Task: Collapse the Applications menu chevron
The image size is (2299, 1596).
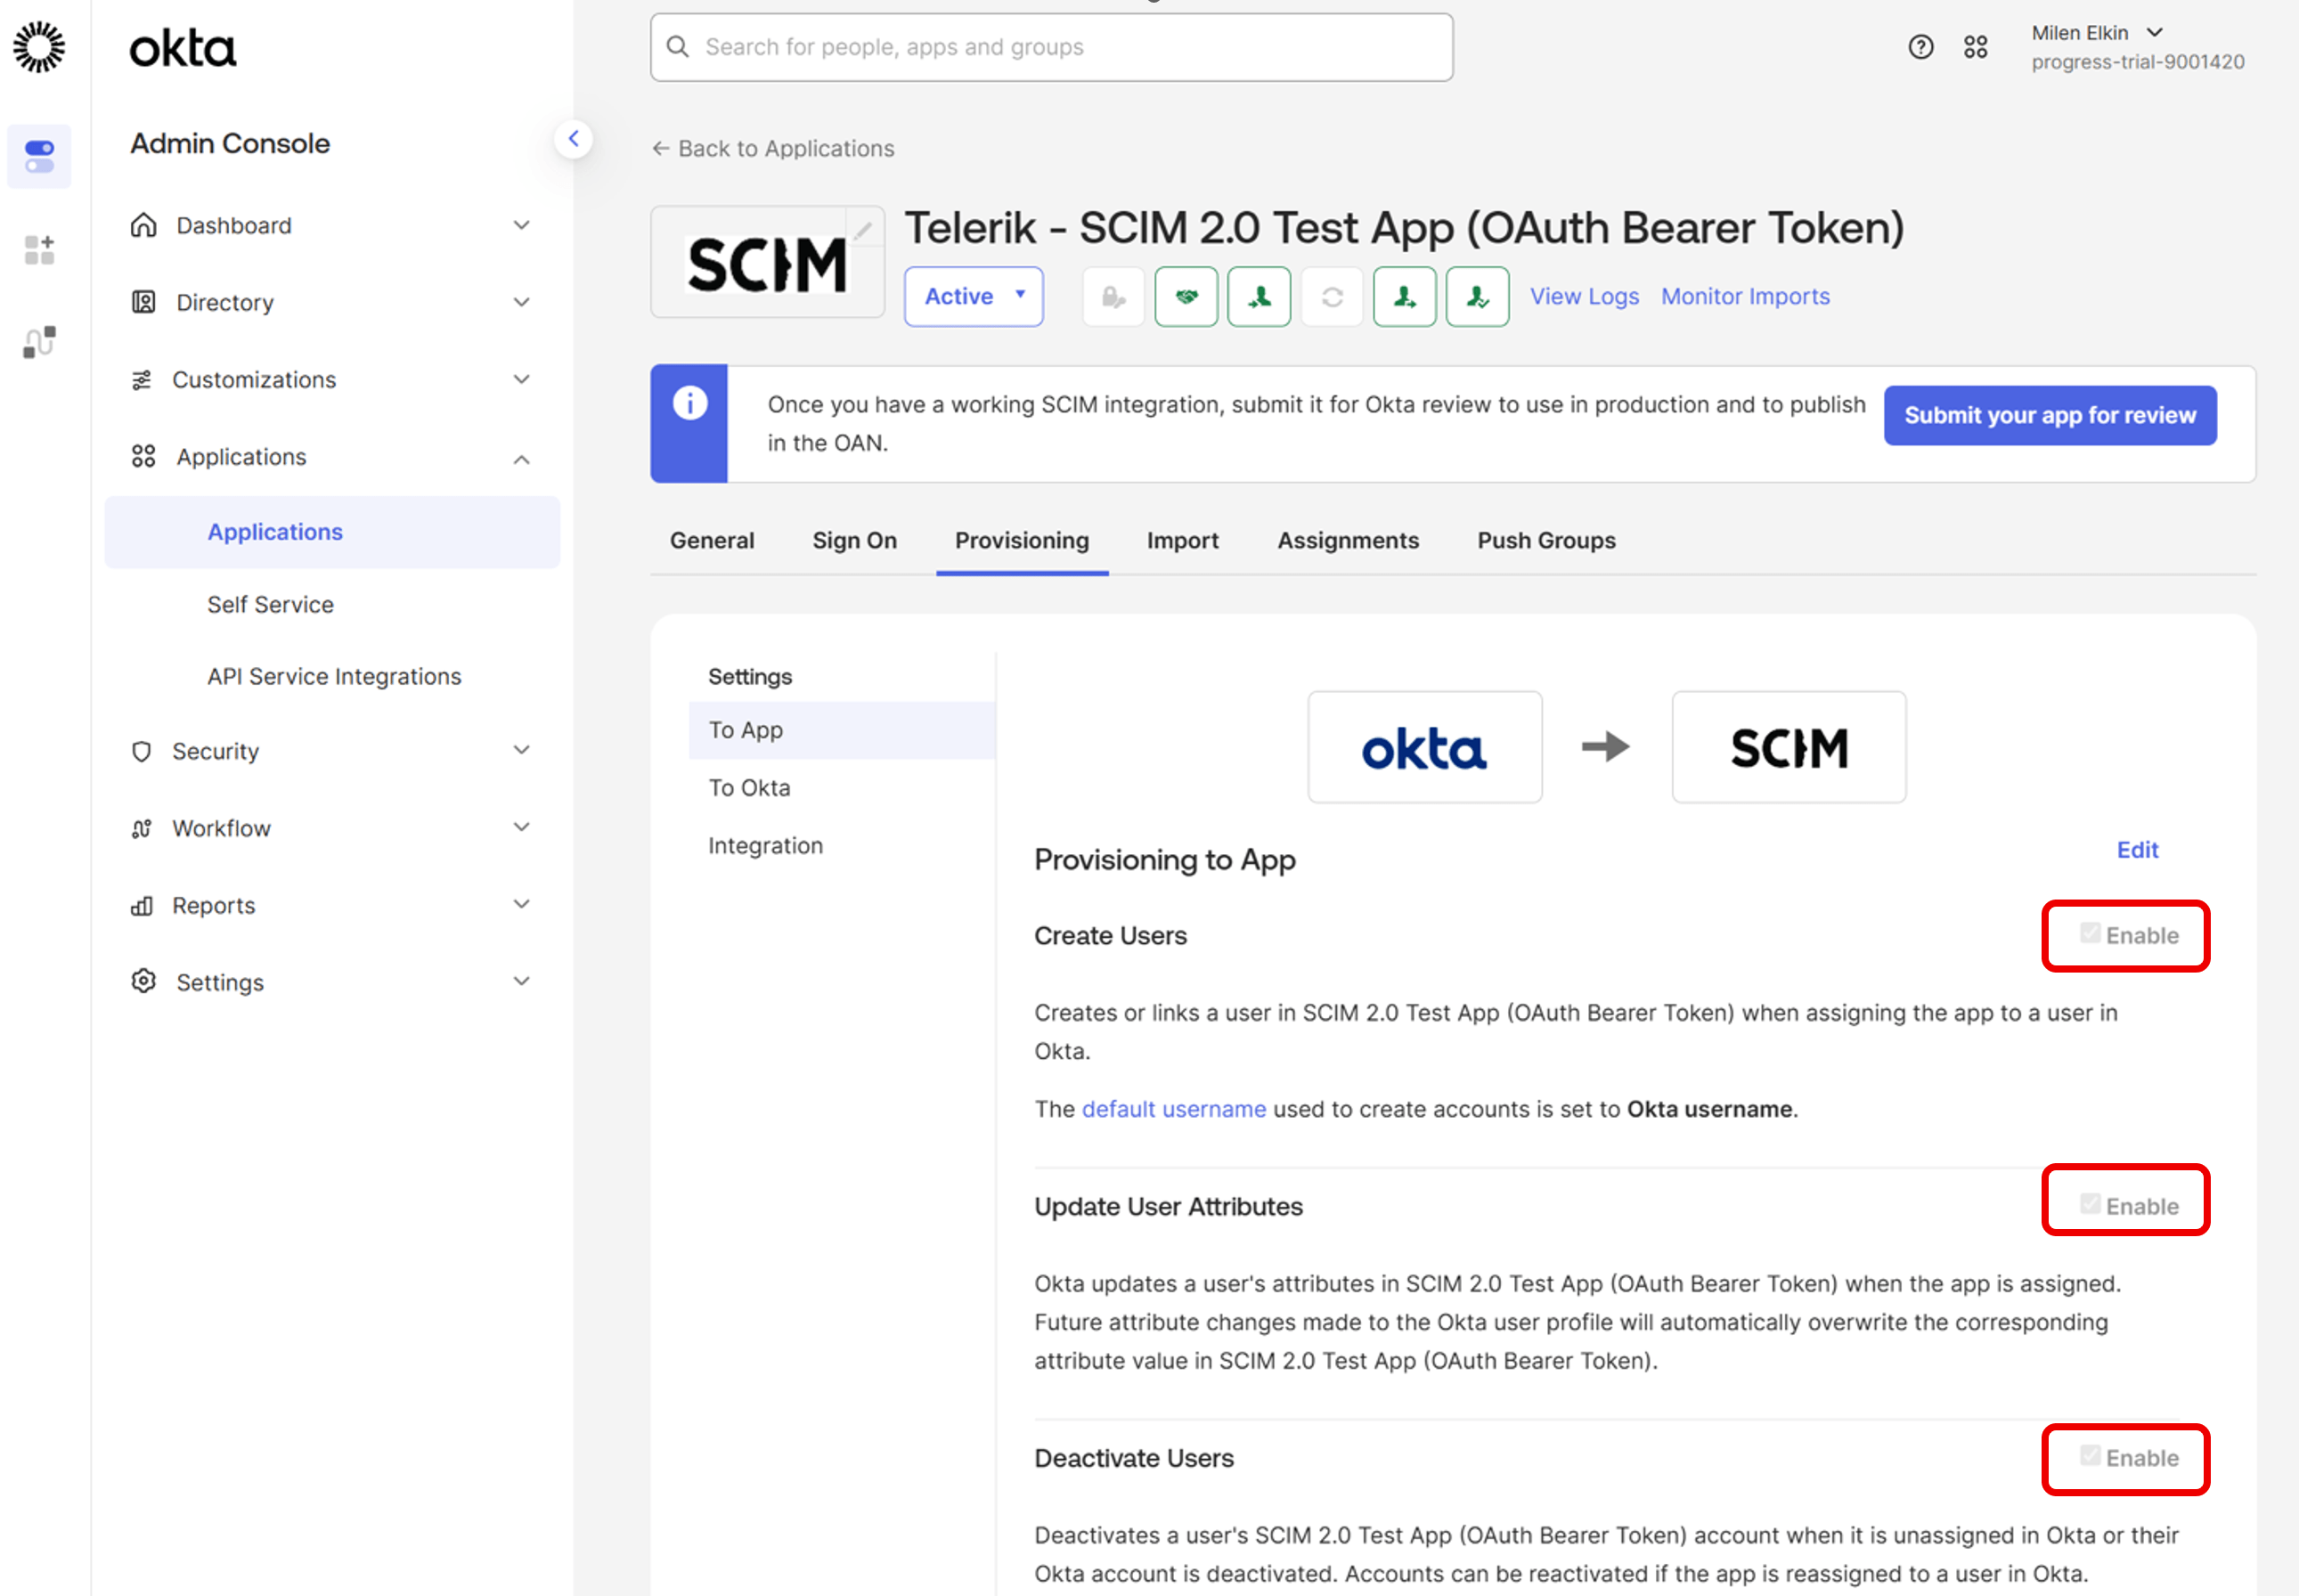Action: pyautogui.click(x=522, y=459)
